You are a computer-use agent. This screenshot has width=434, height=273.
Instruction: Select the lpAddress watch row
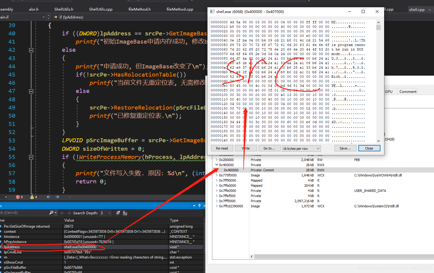[102, 247]
